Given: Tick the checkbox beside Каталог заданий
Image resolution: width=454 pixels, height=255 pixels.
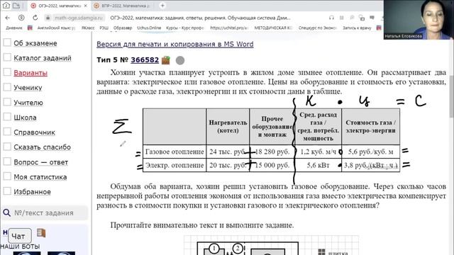Looking at the screenshot, I should (x=7, y=57).
